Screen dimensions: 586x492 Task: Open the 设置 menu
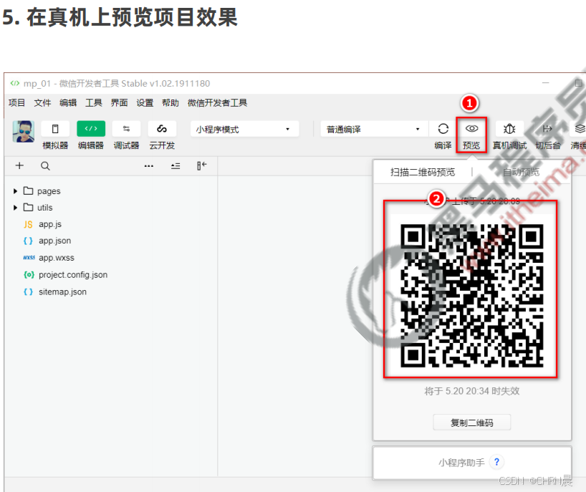coord(145,102)
